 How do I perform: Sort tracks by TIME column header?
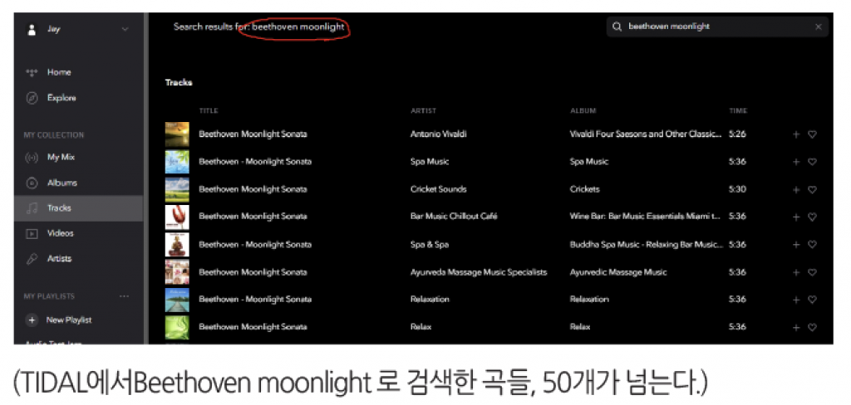click(738, 110)
